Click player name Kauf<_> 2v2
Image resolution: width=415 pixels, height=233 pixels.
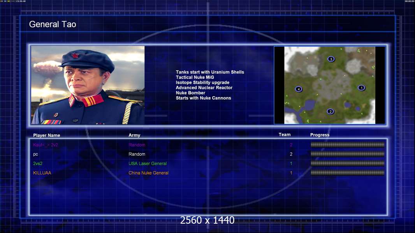click(46, 145)
